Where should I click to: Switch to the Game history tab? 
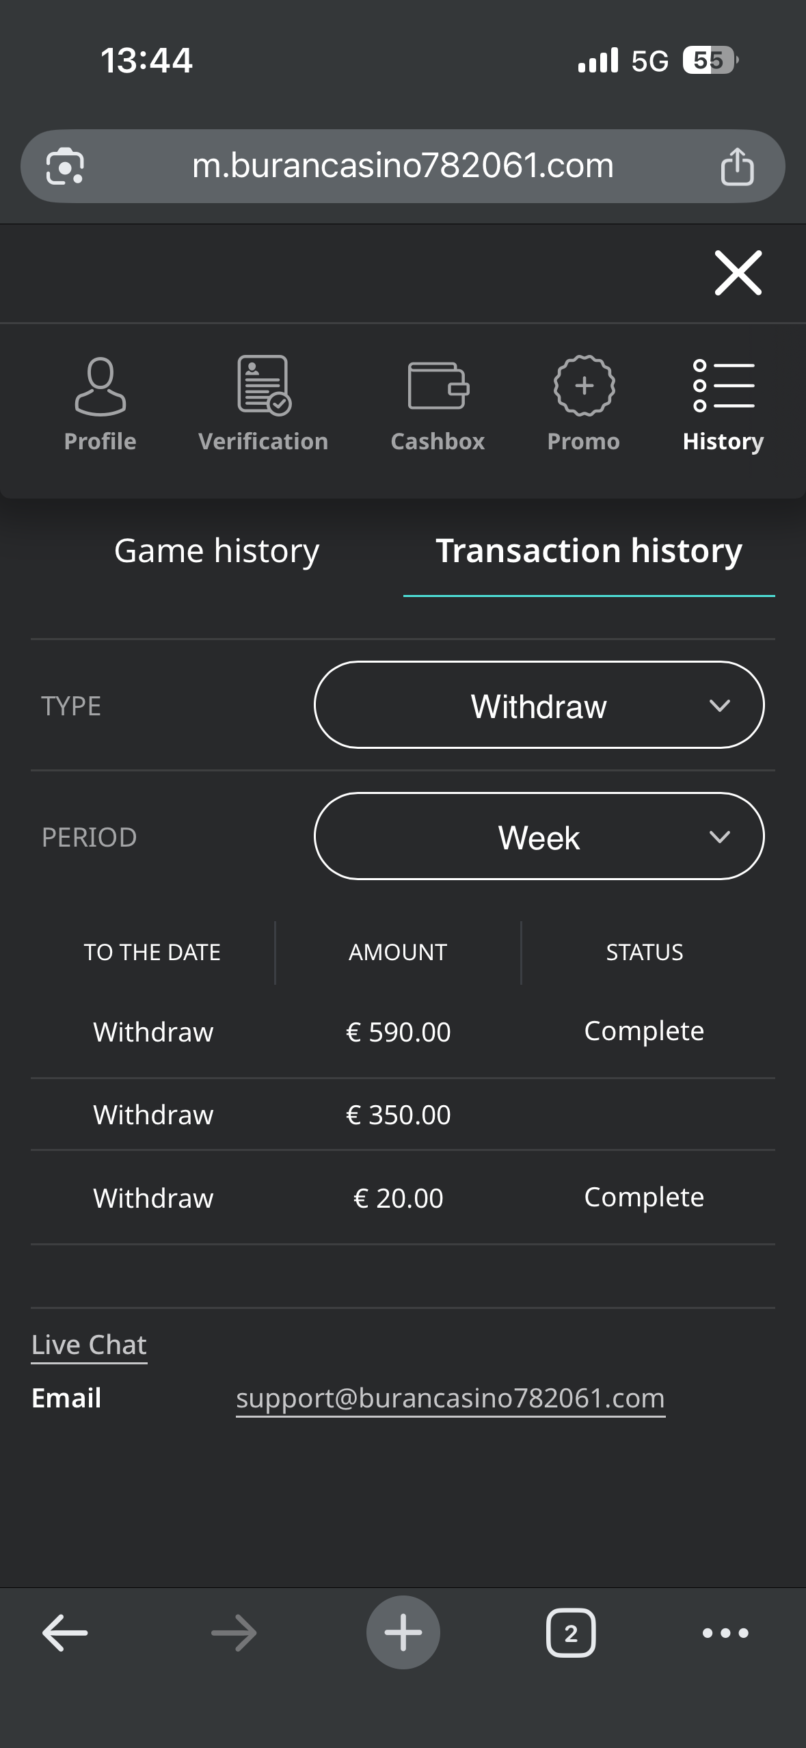[217, 551]
